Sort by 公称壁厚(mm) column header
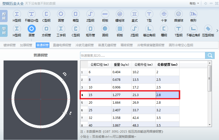The image size is (219, 140). (x=167, y=65)
